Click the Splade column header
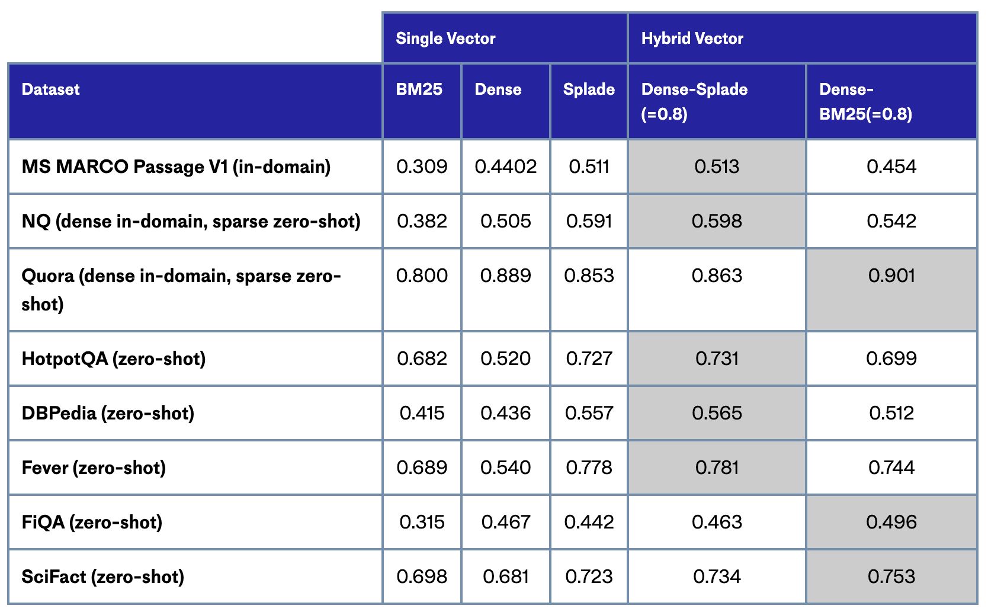Screen dimensions: 988x615 [589, 89]
